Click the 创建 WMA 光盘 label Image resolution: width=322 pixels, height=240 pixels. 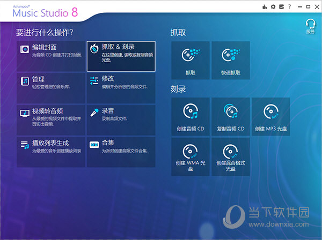(x=191, y=166)
